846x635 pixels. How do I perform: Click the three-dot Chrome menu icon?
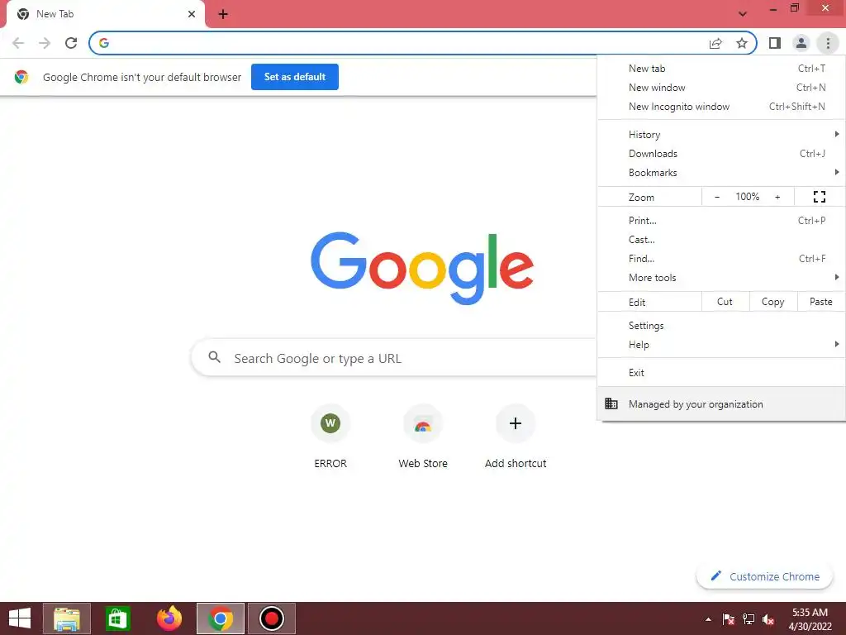828,43
